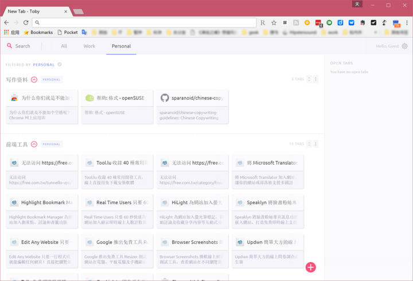Open Toby settings gear icon
Image resolution: width=413 pixels, height=281 pixels.
pos(404,46)
